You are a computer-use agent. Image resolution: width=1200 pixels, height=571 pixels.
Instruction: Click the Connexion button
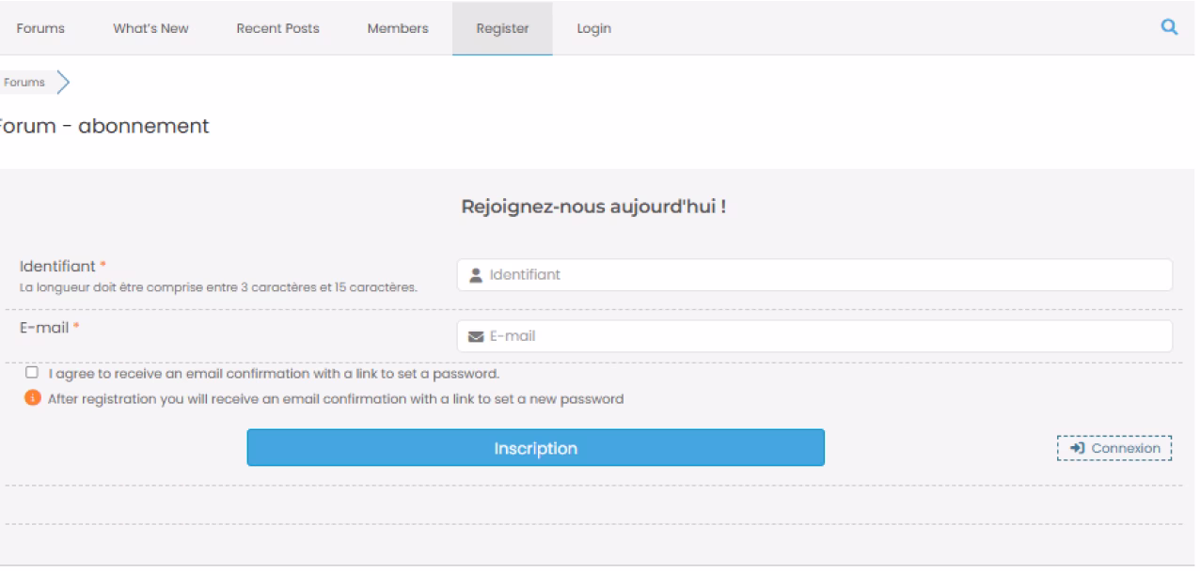(1114, 449)
